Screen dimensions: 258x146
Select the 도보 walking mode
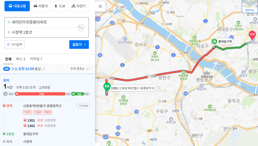click(60, 6)
